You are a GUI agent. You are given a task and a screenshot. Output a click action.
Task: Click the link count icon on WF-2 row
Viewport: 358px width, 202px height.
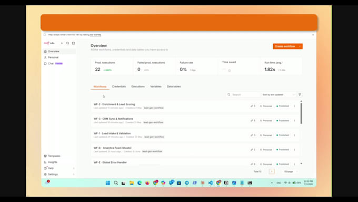253,106
